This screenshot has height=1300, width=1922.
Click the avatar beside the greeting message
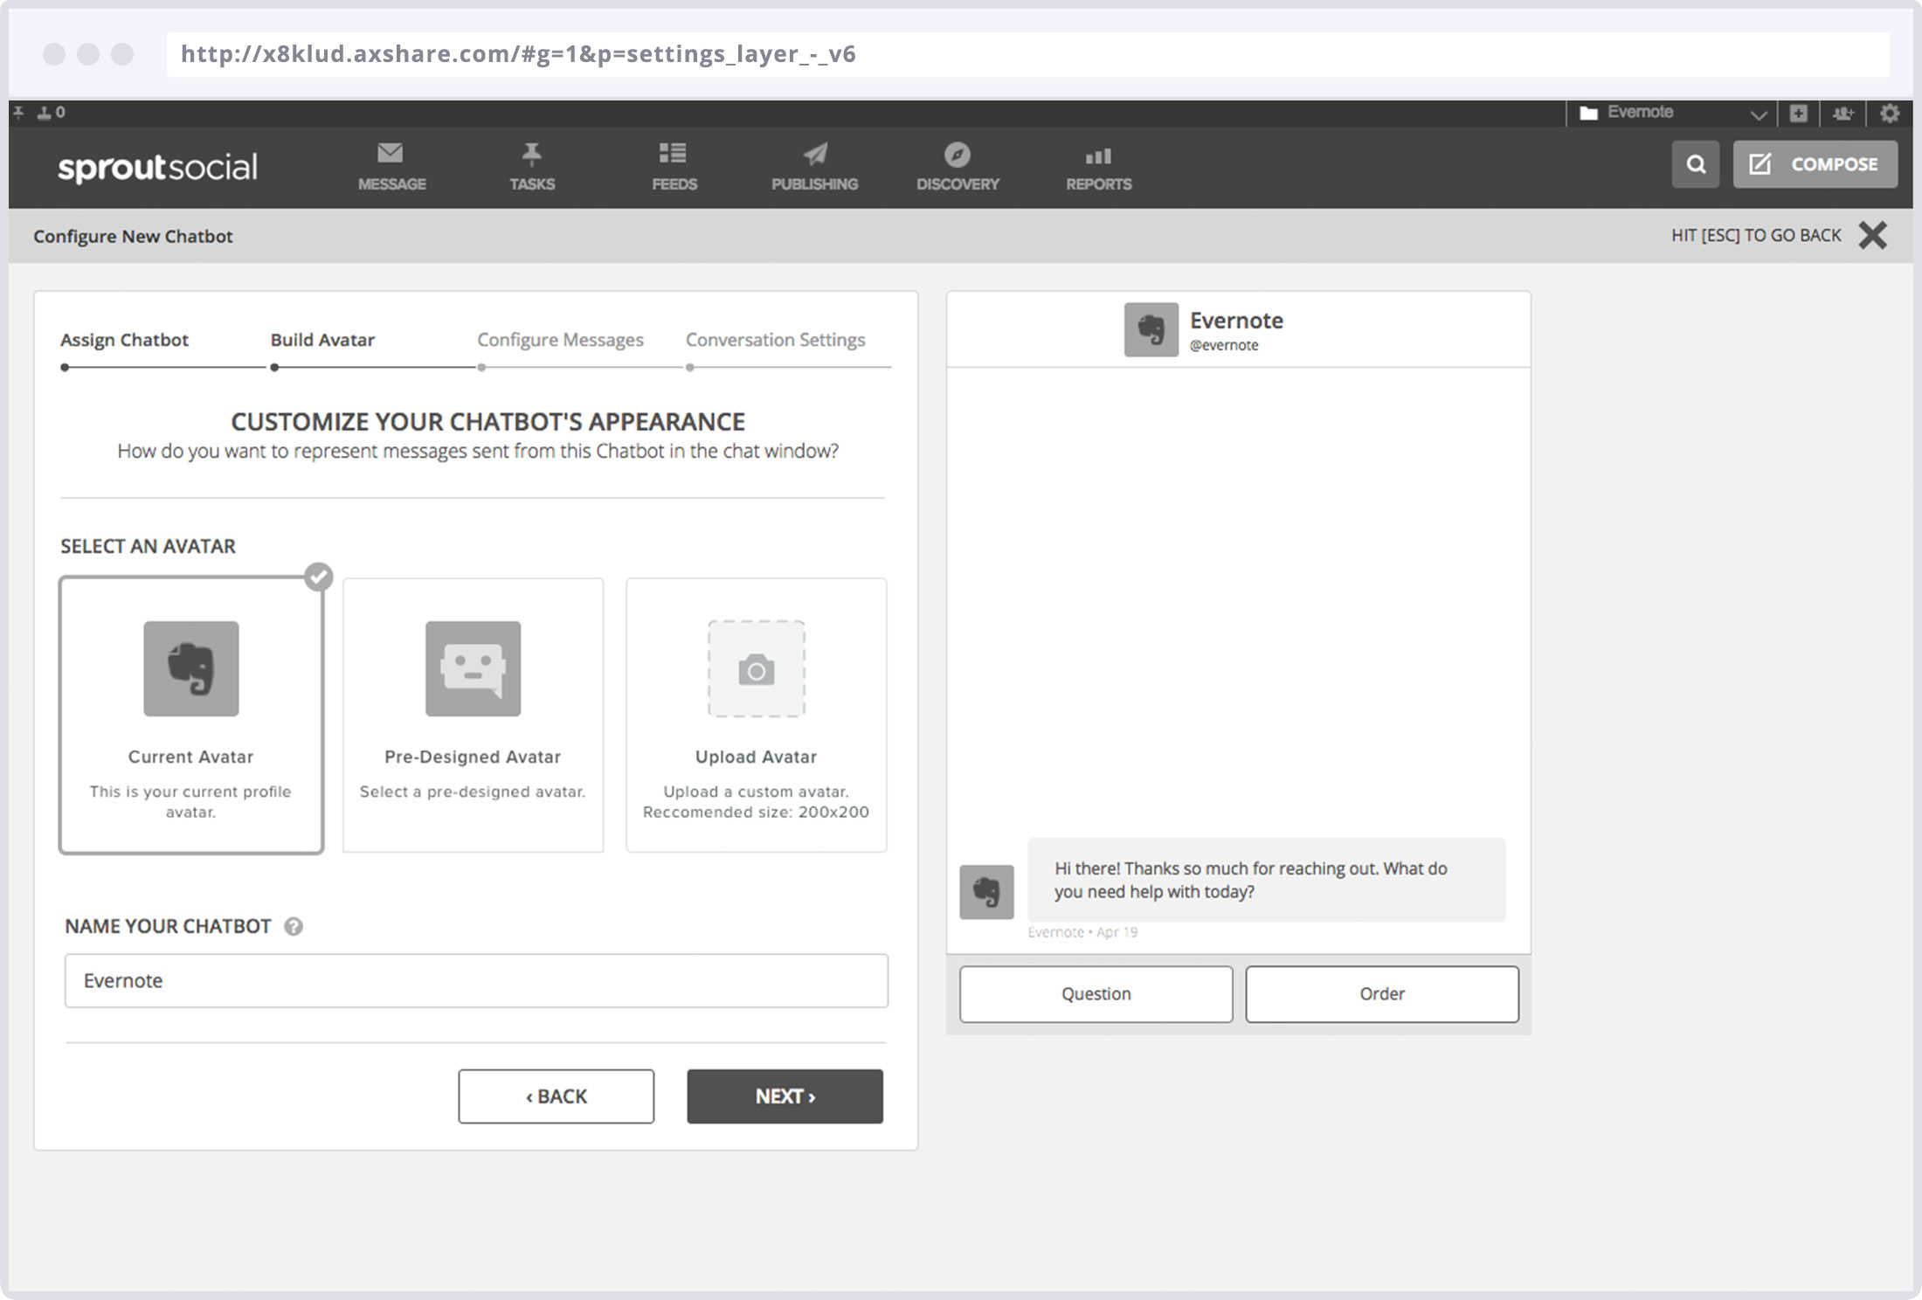pyautogui.click(x=986, y=892)
